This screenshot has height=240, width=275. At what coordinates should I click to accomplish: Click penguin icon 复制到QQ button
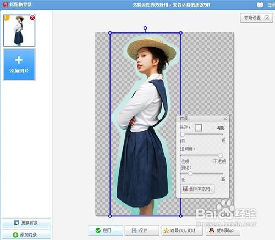point(223,231)
